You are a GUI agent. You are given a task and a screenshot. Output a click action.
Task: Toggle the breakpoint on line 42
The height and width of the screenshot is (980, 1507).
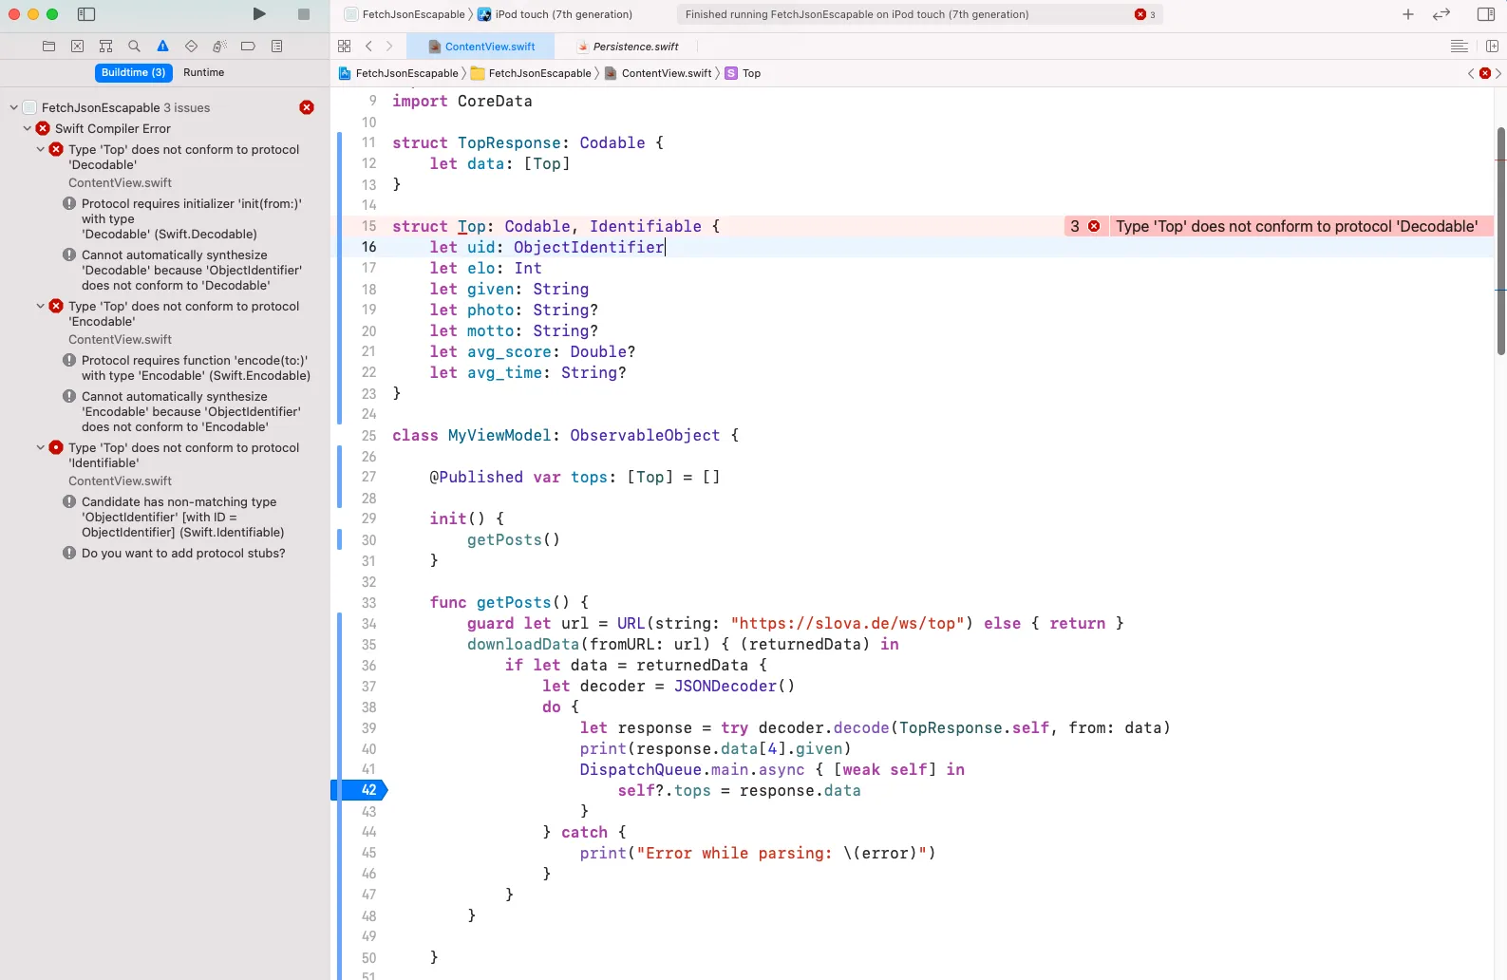[x=360, y=790]
